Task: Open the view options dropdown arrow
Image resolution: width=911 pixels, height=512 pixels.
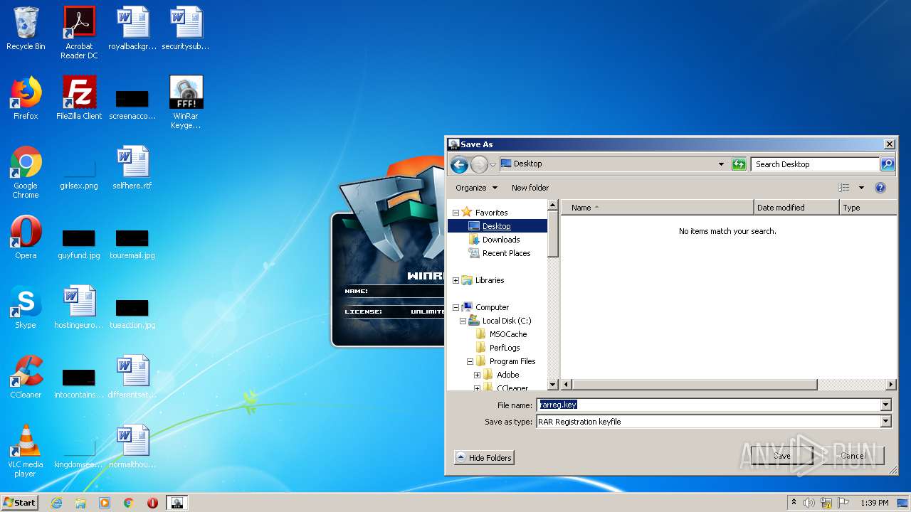Action: 861,188
